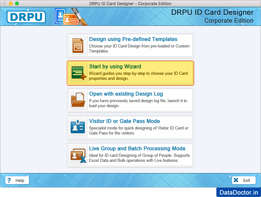This screenshot has height=197, width=261.
Task: Click the open folder Design Log icon
Action: 78,100
